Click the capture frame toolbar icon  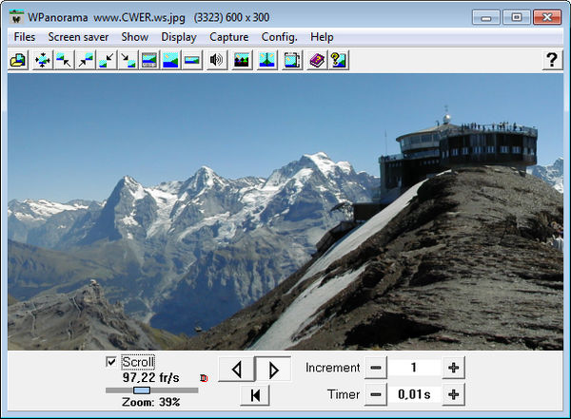click(292, 60)
